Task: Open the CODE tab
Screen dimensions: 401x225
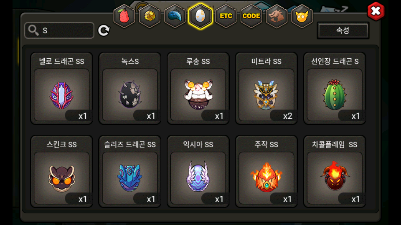Action: pos(251,16)
